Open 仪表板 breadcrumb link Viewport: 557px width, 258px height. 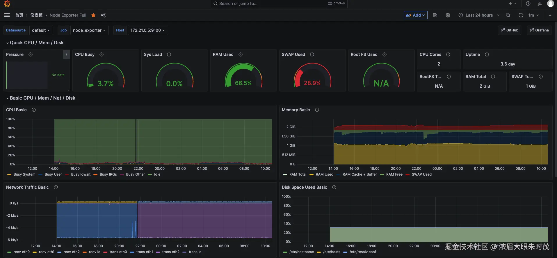(x=36, y=15)
